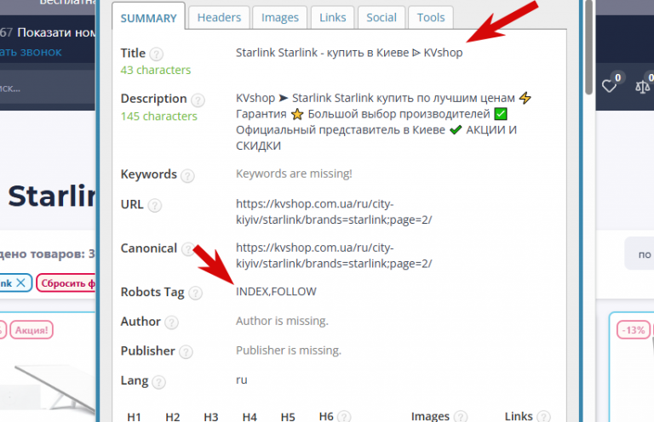This screenshot has height=422, width=654.
Task: Select the INDEX,FOLLOW robots tag value
Action: point(276,291)
